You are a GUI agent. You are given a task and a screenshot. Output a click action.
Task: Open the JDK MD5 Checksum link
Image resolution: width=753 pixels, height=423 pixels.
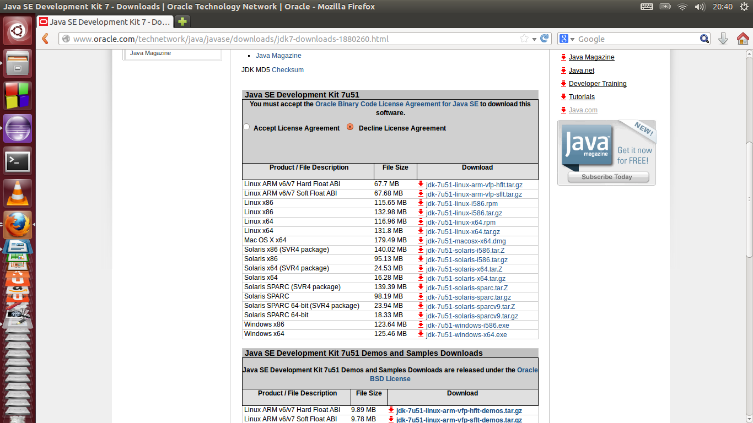point(288,70)
